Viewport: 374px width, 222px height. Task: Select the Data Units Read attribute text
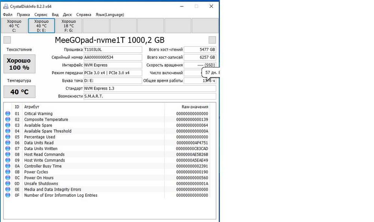(39, 143)
